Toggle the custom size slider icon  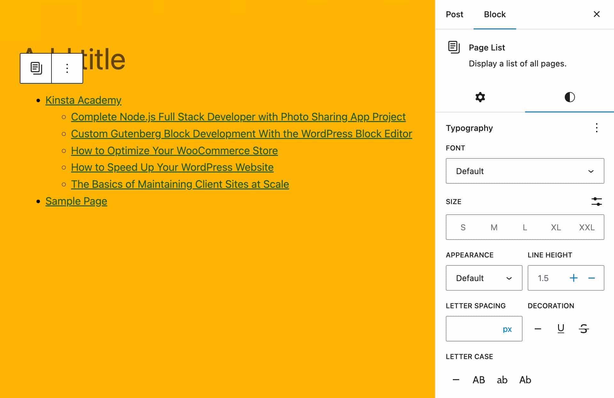(x=596, y=202)
